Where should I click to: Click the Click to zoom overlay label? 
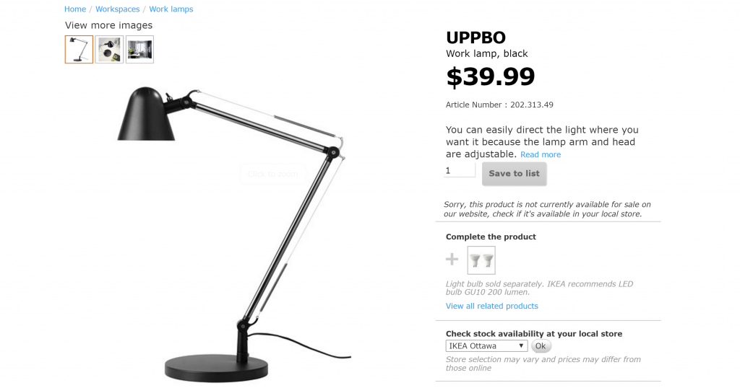272,175
